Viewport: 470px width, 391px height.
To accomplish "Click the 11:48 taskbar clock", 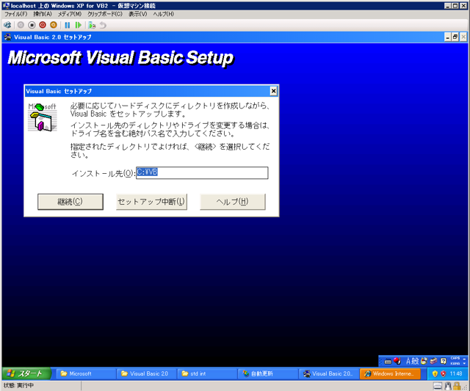I will click(x=456, y=373).
